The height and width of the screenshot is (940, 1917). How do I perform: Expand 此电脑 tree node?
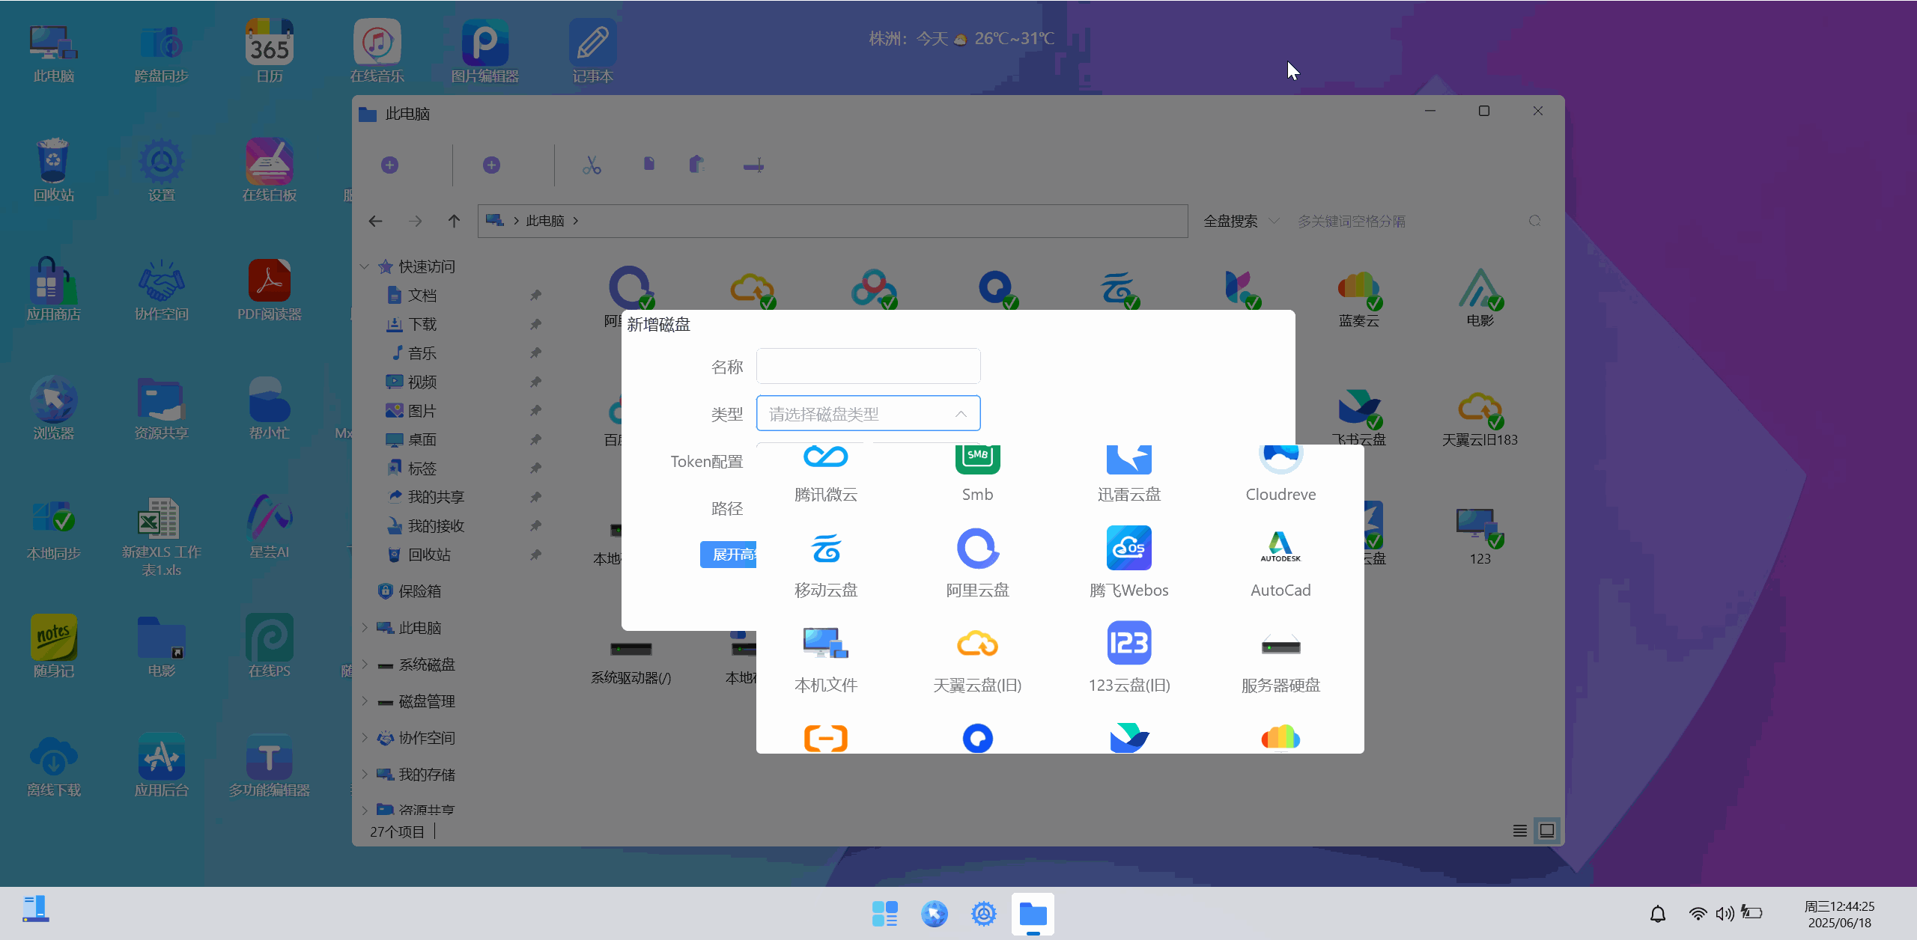click(x=365, y=628)
